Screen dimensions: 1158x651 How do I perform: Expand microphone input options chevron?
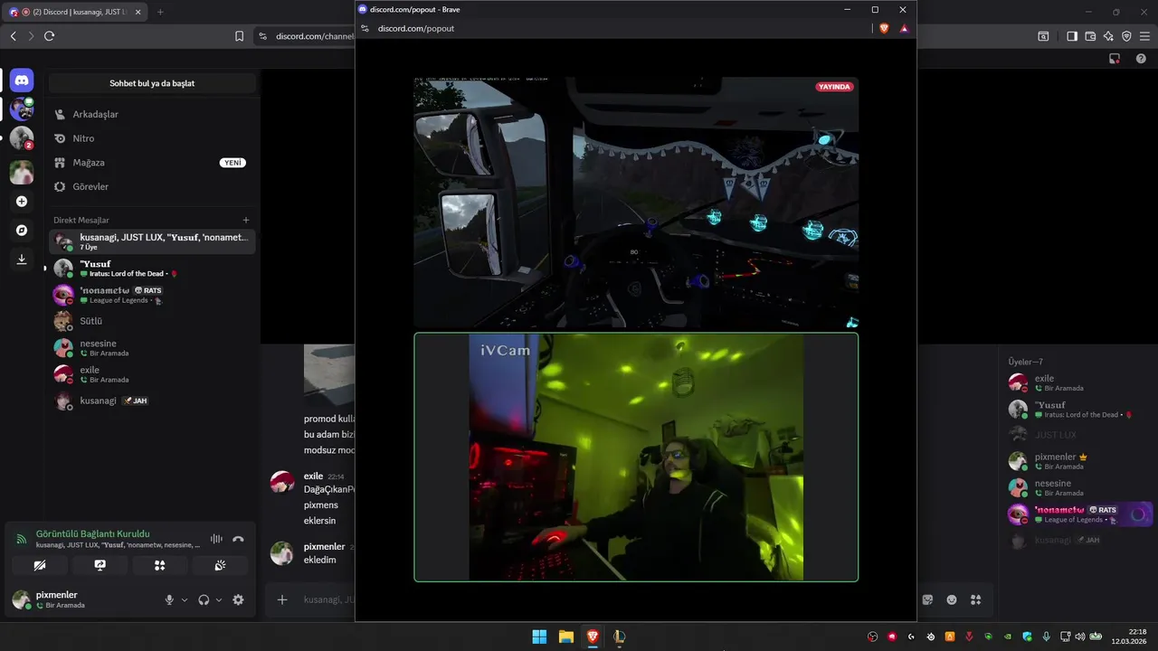click(x=185, y=599)
